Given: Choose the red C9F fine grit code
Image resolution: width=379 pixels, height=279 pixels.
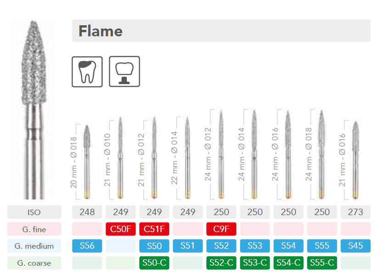Looking at the screenshot, I should pyautogui.click(x=221, y=229).
